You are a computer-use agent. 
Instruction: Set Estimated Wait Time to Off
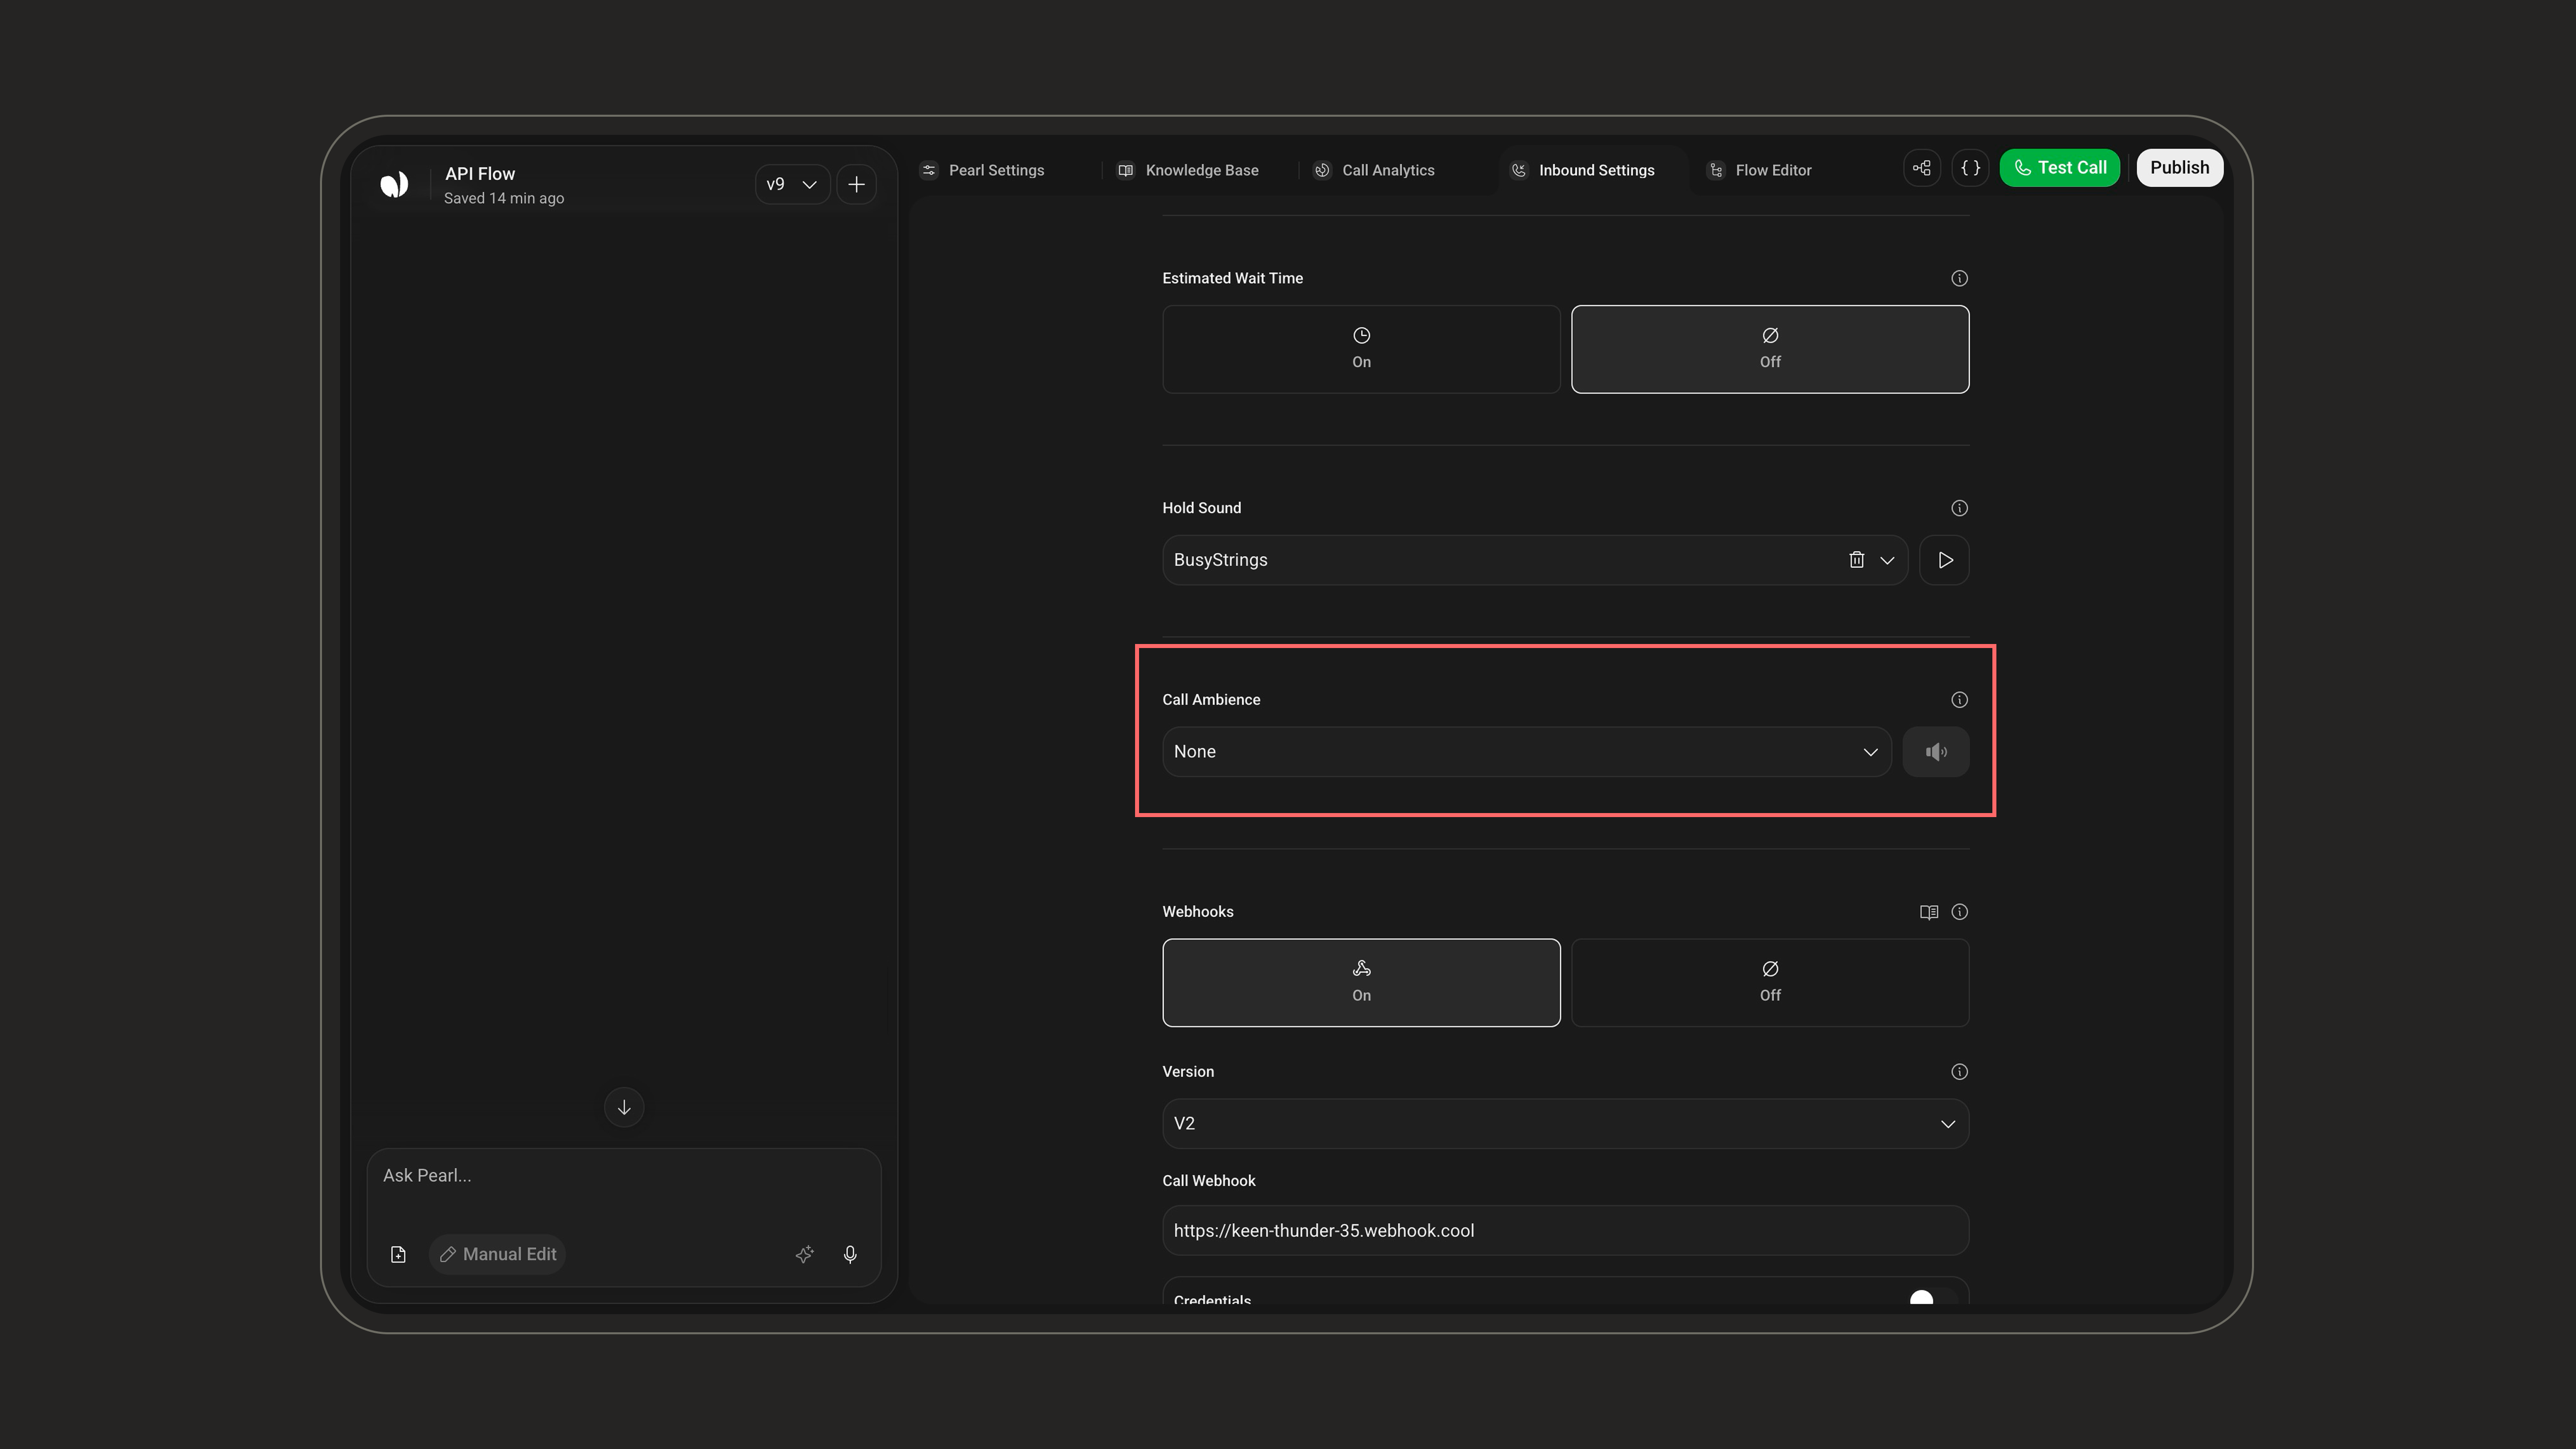point(1770,349)
